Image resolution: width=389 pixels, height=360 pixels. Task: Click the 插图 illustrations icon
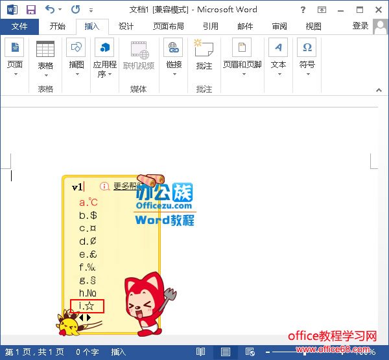76,47
